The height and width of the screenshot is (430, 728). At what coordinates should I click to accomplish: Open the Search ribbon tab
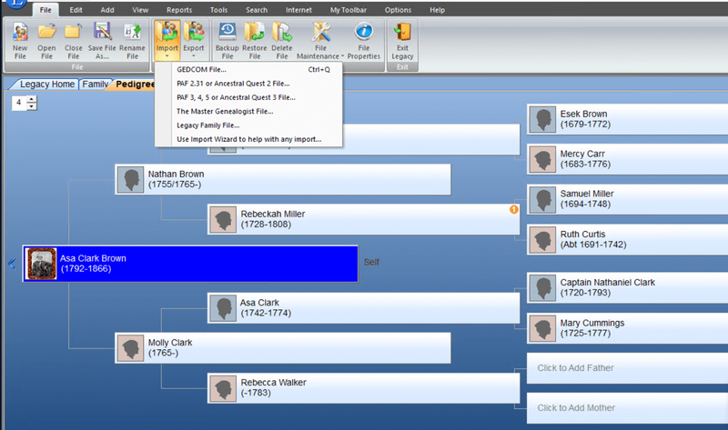click(x=257, y=10)
